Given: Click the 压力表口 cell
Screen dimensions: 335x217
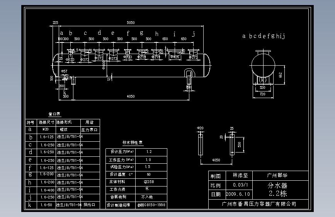Looking at the screenshot, I should [x=89, y=130].
